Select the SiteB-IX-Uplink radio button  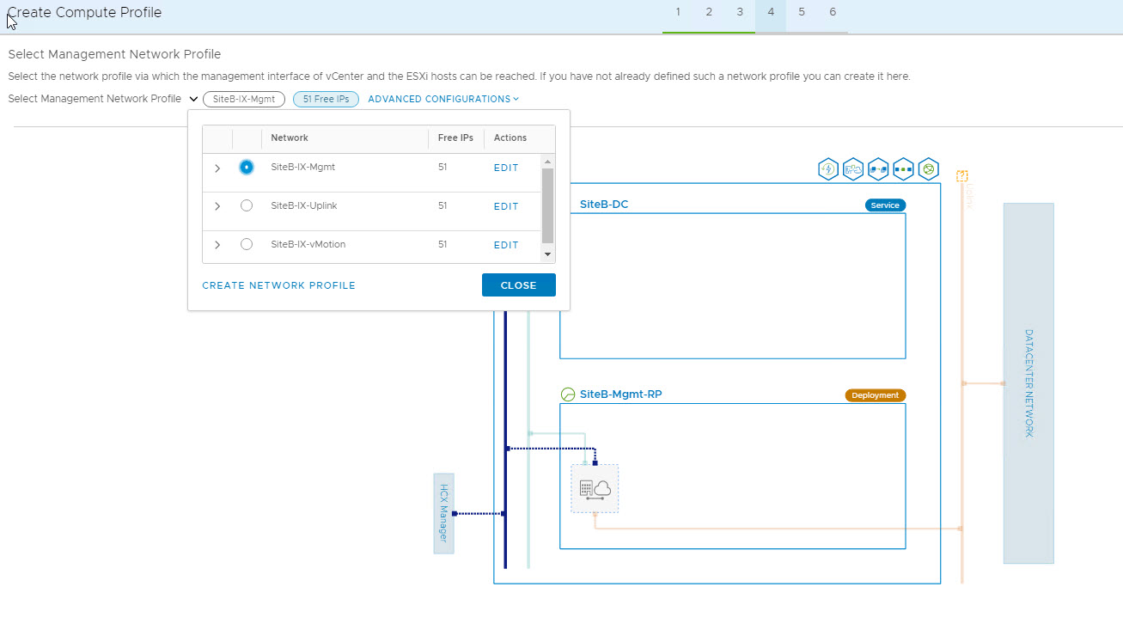click(x=247, y=206)
